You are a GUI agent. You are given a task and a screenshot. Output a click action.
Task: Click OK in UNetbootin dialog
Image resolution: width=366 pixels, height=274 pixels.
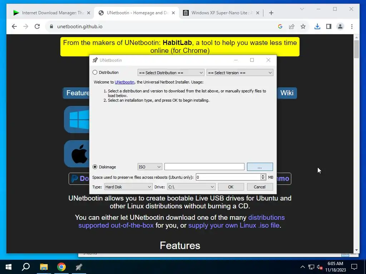point(231,187)
